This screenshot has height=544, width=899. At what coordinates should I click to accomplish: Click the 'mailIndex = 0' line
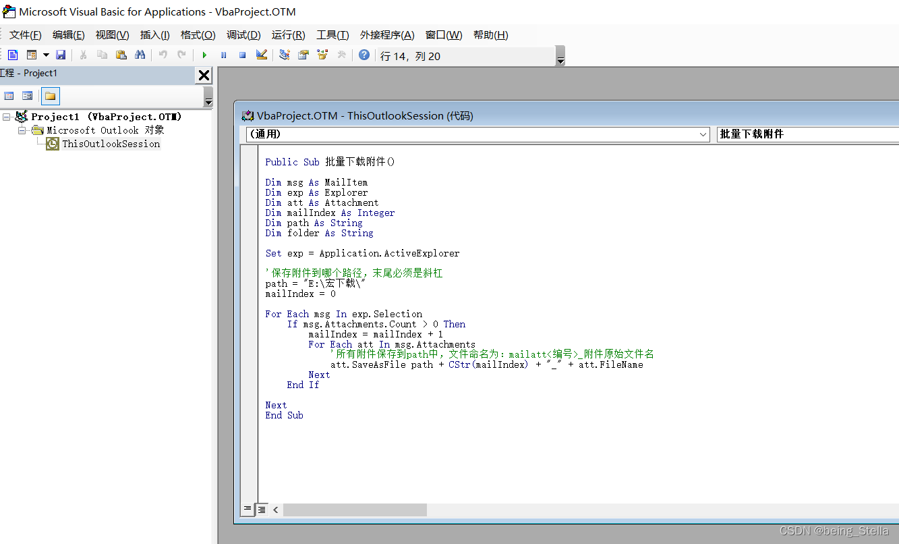300,294
